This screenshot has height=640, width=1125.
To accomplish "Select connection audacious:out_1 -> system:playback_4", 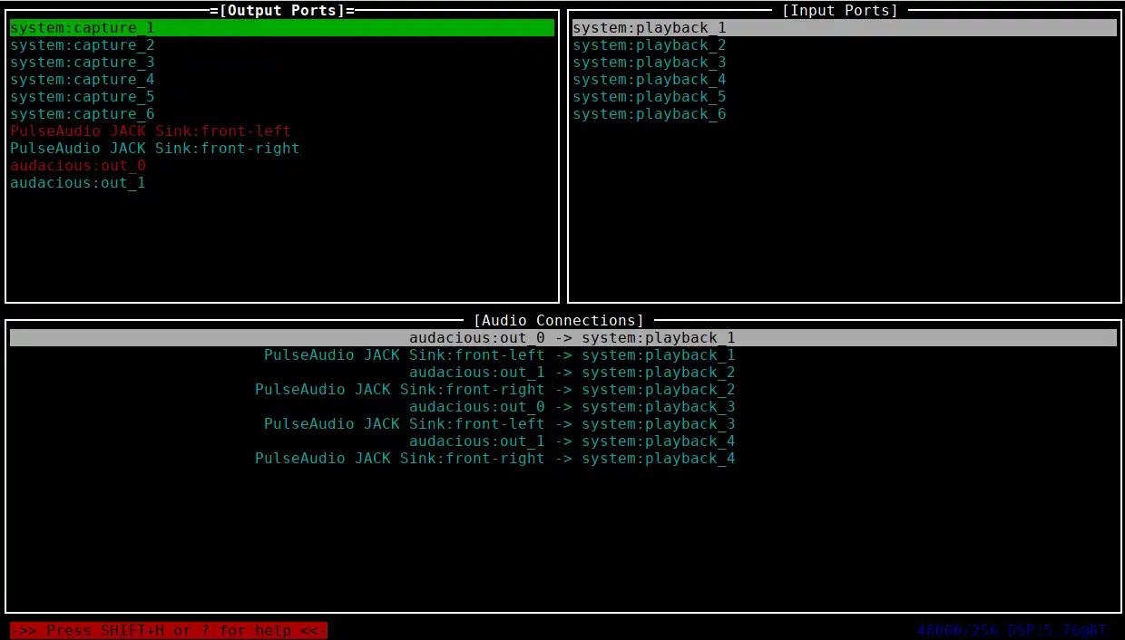I will [x=572, y=441].
